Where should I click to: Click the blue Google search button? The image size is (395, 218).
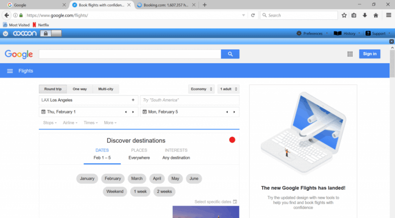coord(230,54)
